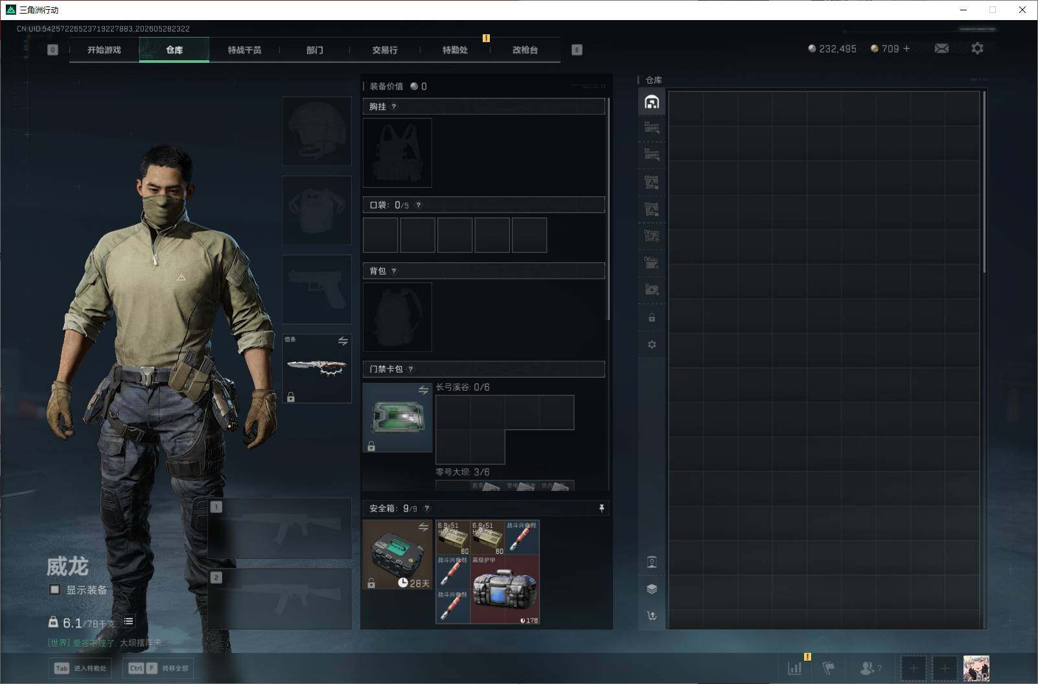1038x684 pixels.
Task: Open the statistics bar chart icon
Action: (x=794, y=668)
